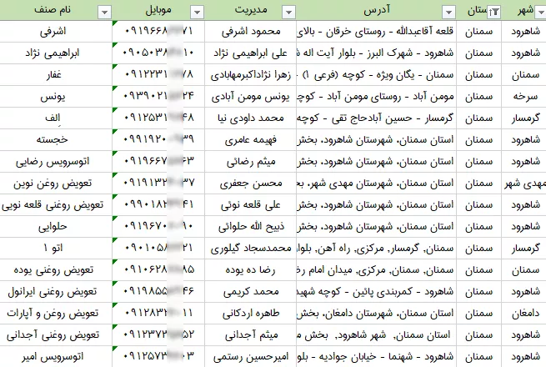
Task: Select the guild name cell غفار
Action: pyautogui.click(x=56, y=75)
